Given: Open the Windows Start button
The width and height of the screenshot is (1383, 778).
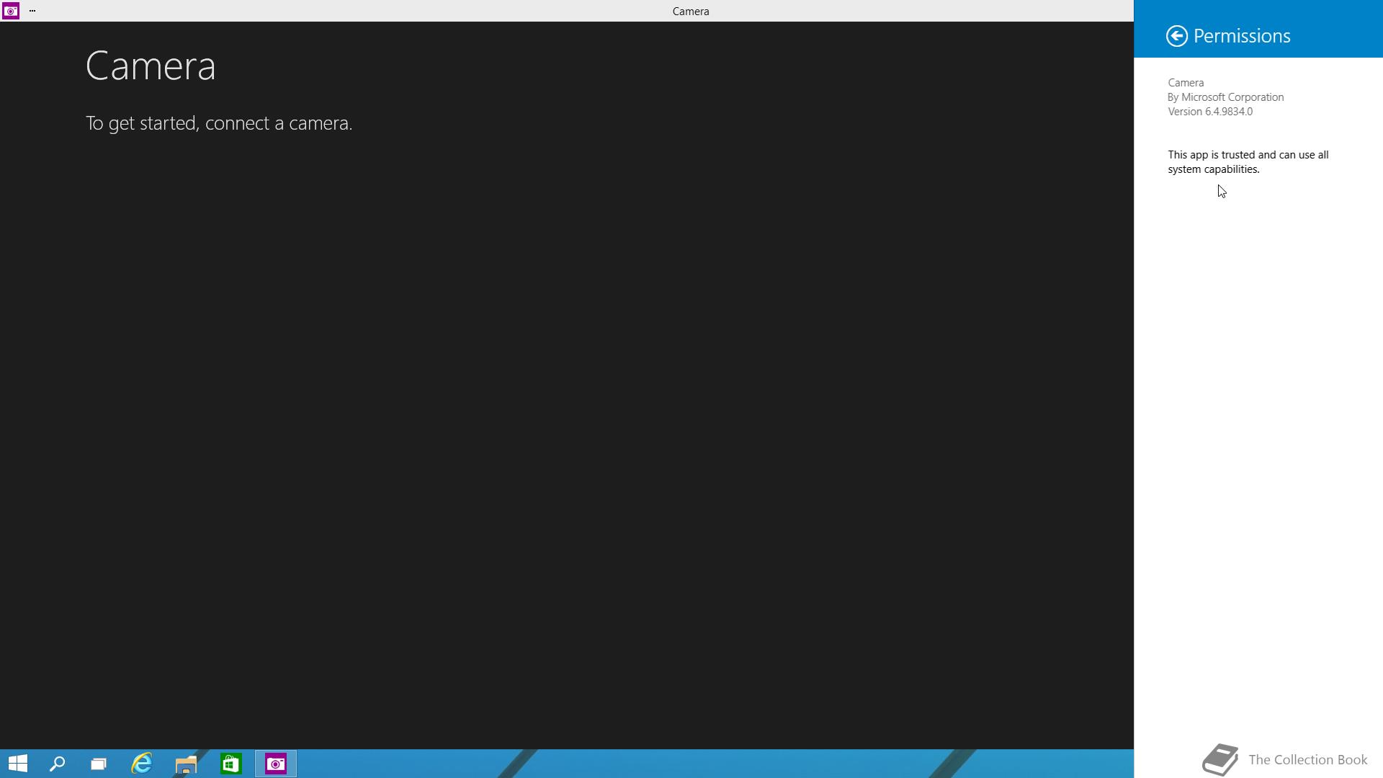Looking at the screenshot, I should [x=18, y=764].
